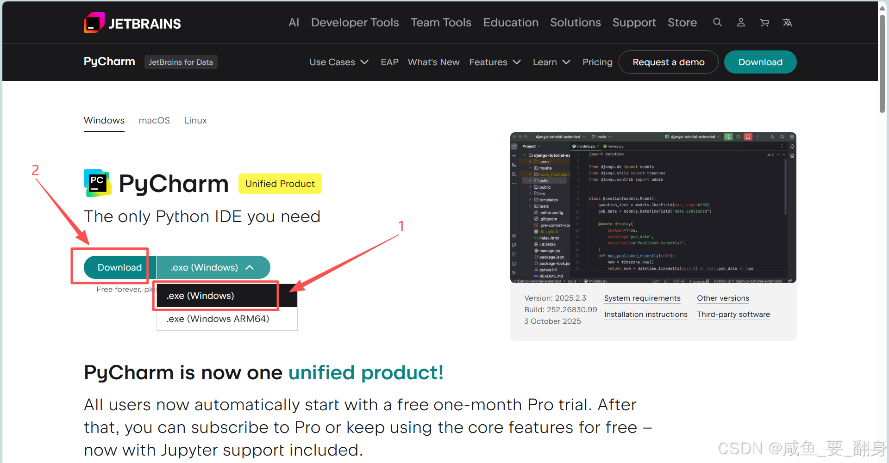Screen dimensions: 889x463
Task: Open the AI menu in top navigation
Action: click(x=294, y=22)
